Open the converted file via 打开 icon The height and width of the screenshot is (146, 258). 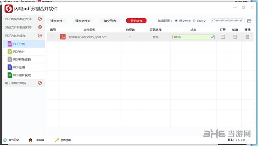click(222, 37)
